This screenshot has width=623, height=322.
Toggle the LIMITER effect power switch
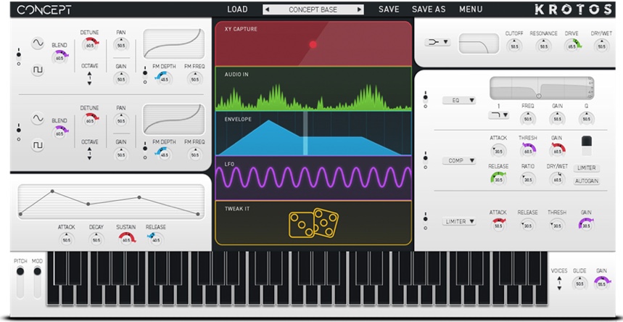pos(426,222)
